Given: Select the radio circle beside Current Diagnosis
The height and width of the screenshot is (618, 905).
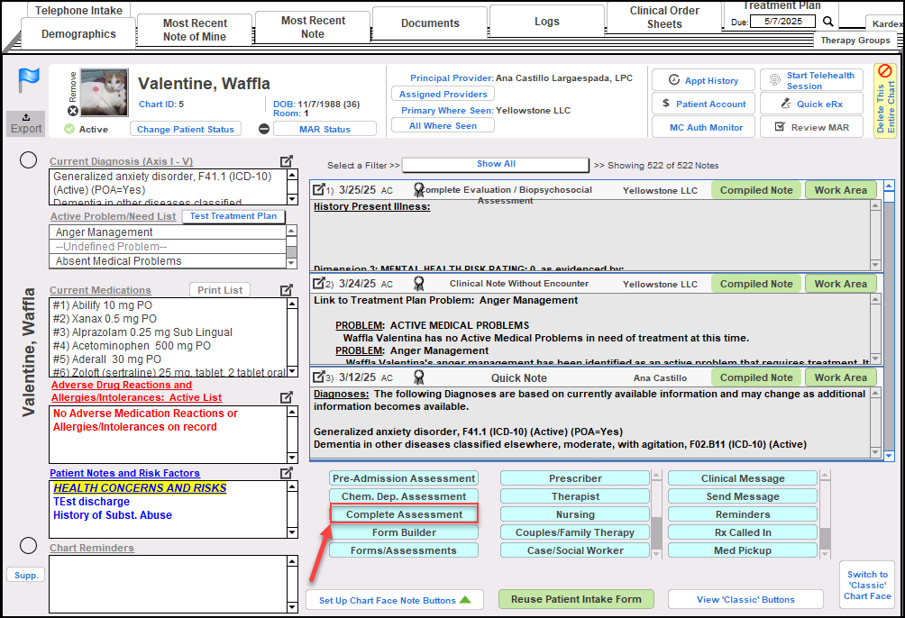Looking at the screenshot, I should pyautogui.click(x=28, y=160).
